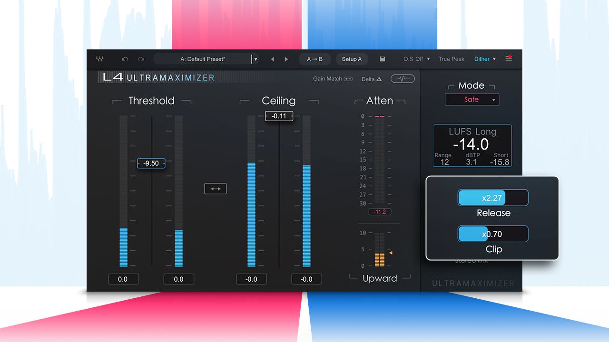
Task: Open the Safe mode dropdown
Action: point(471,99)
